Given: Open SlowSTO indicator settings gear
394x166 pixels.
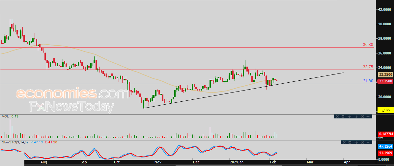Looking at the screenshot, I should [x=362, y=142].
